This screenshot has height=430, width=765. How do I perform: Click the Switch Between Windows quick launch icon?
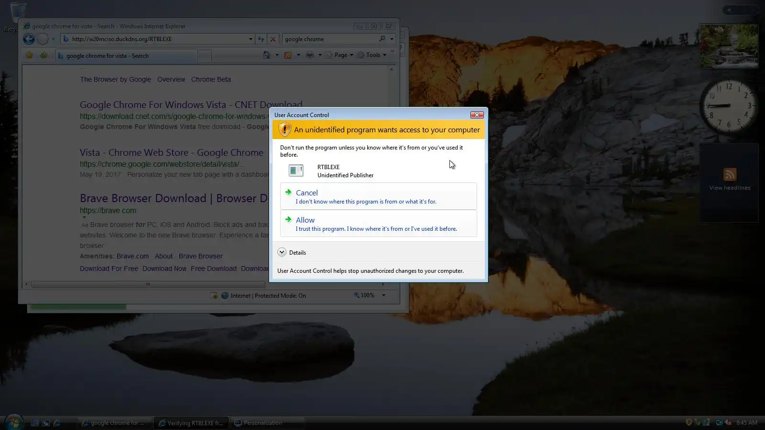(x=46, y=423)
